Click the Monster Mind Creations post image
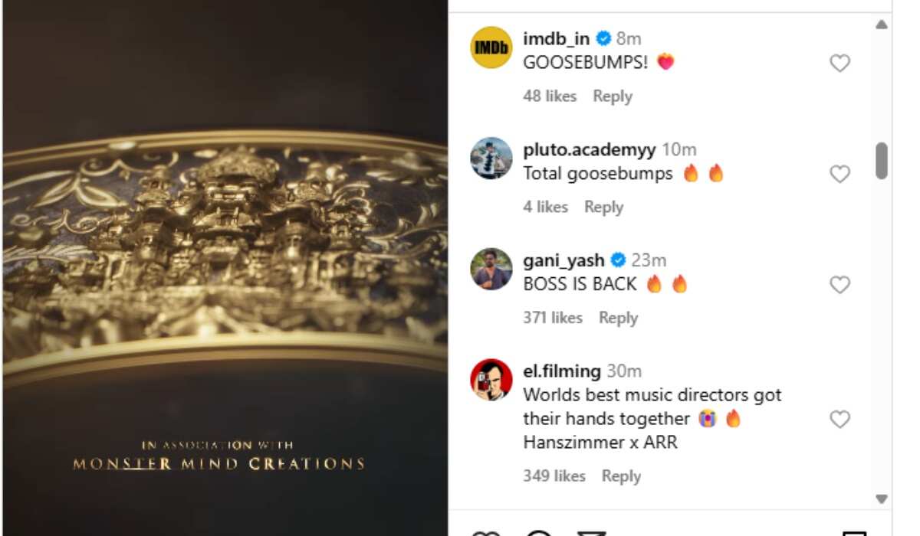 (225, 268)
